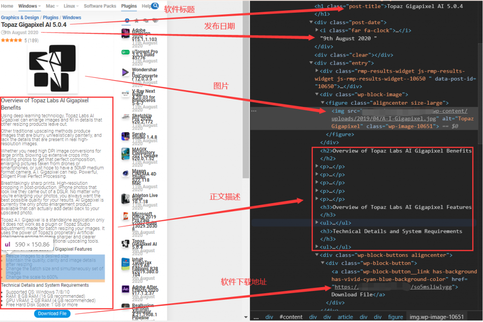Click the Topaz Gigapixel AI 5.0.4 page heading
483x322 pixels.
(x=33, y=25)
